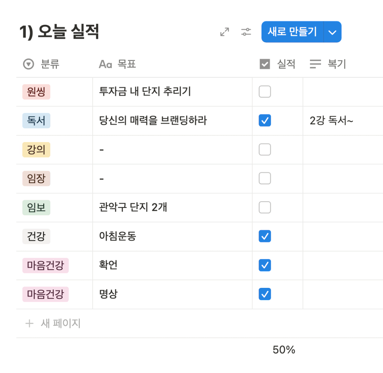Viewport: 383px width, 373px height.
Task: Expand the 새로 만들기 dropdown chevron
Action: [x=332, y=32]
